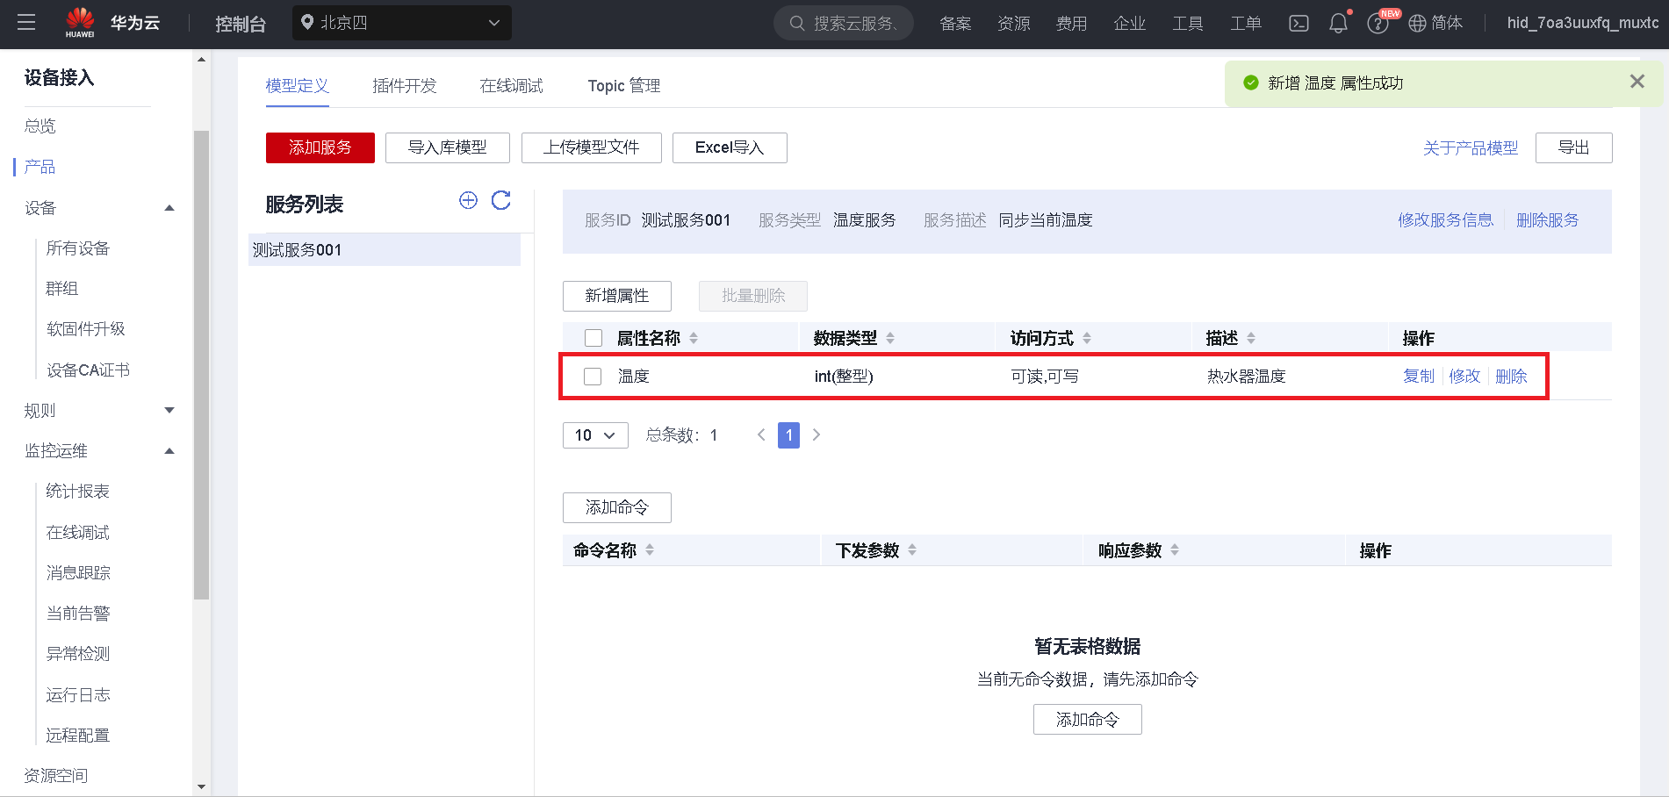Refresh the service list
1669x797 pixels.
(x=501, y=201)
